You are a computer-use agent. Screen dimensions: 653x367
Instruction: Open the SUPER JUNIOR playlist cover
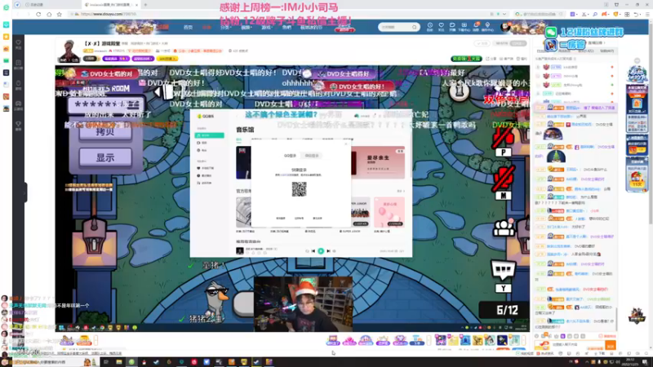pyautogui.click(x=360, y=212)
